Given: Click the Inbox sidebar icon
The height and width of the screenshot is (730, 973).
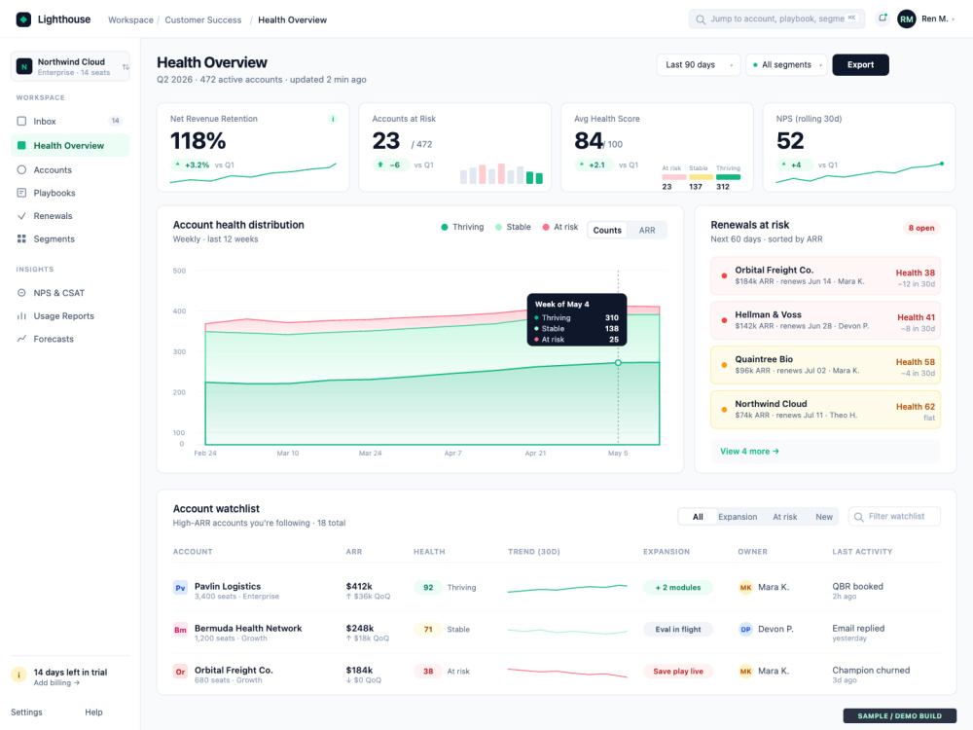Looking at the screenshot, I should [x=21, y=121].
